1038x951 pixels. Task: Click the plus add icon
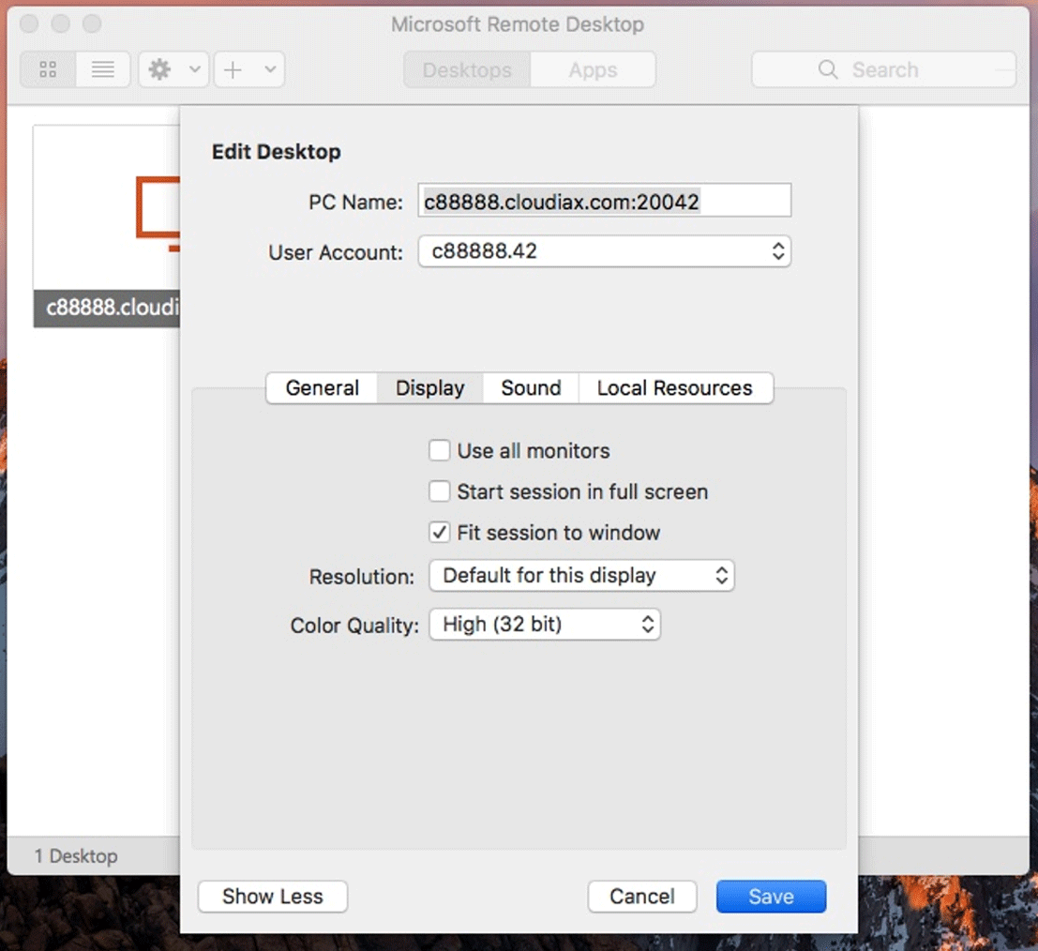coord(233,69)
